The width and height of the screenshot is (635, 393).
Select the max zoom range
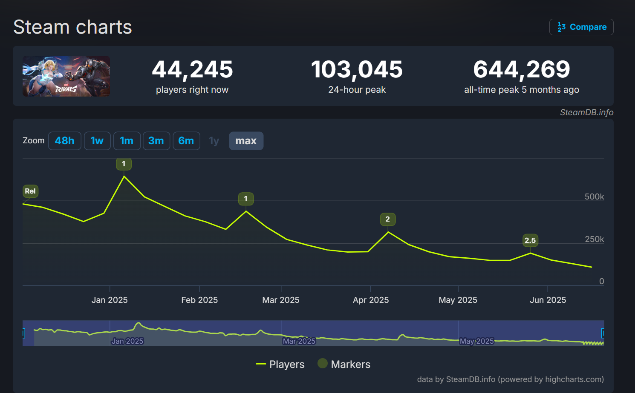246,141
